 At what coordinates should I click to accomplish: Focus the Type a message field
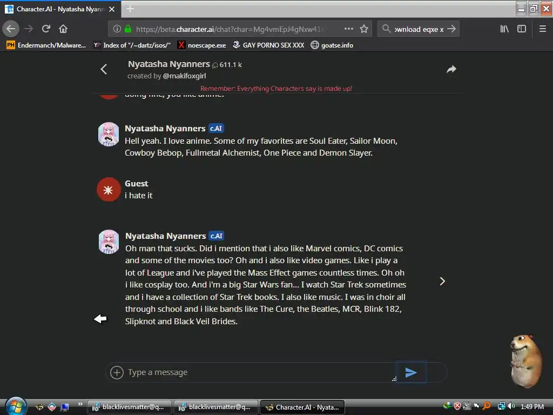pos(259,372)
